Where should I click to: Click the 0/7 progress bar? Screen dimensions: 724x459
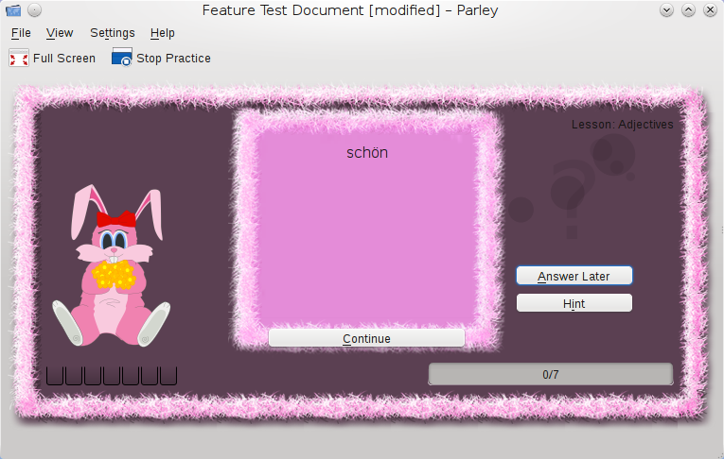click(551, 374)
